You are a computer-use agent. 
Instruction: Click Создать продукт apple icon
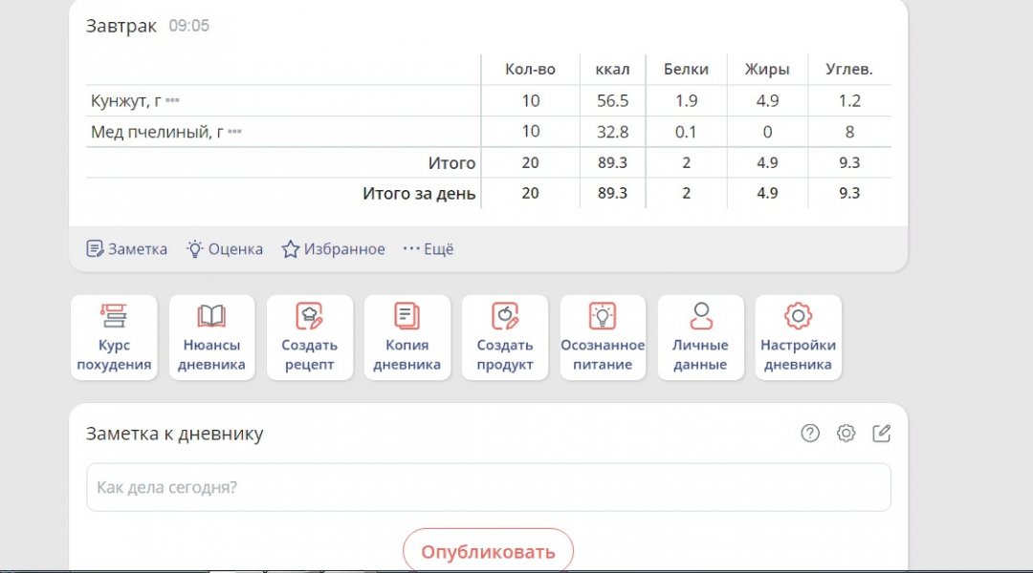[x=504, y=337]
